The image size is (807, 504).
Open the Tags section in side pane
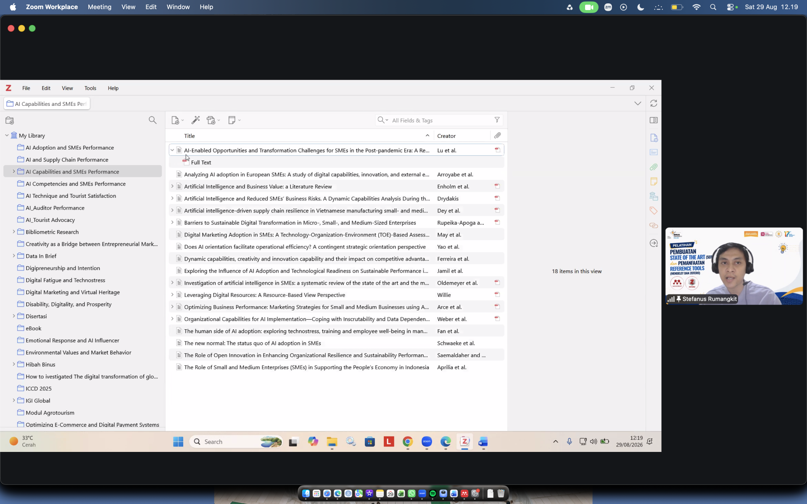(x=654, y=210)
